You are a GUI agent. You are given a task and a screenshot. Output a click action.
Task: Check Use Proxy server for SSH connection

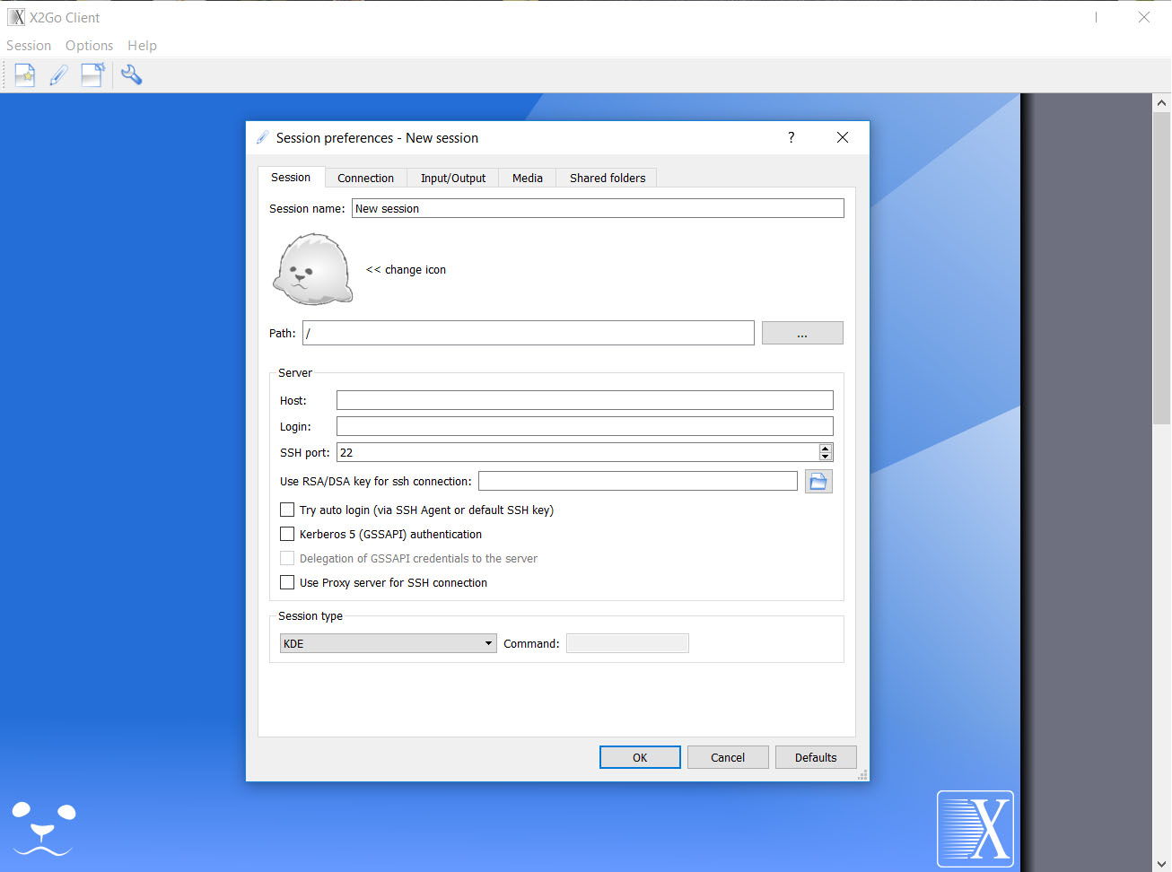tap(287, 582)
